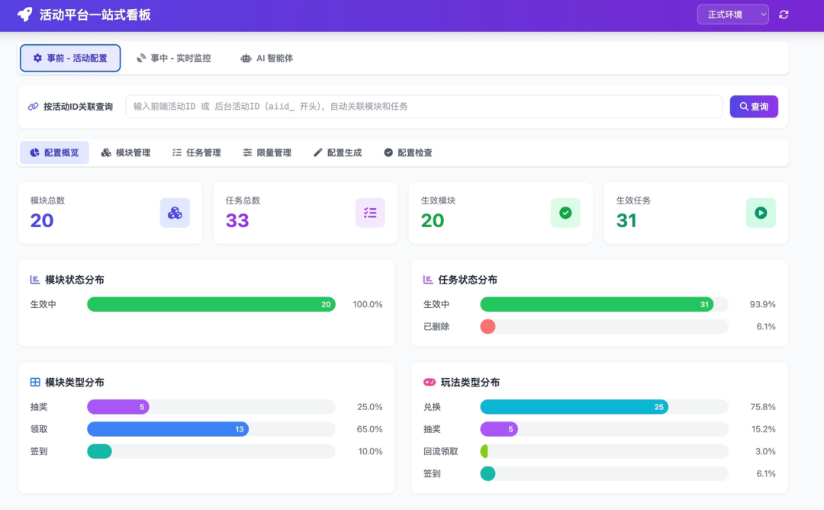
Task: Click the grid icon beside 模块类型分布
Action: pos(35,382)
